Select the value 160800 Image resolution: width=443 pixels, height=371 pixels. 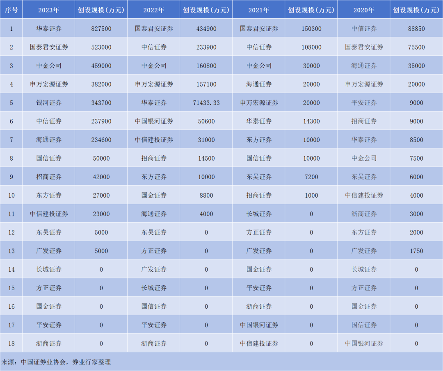point(206,66)
